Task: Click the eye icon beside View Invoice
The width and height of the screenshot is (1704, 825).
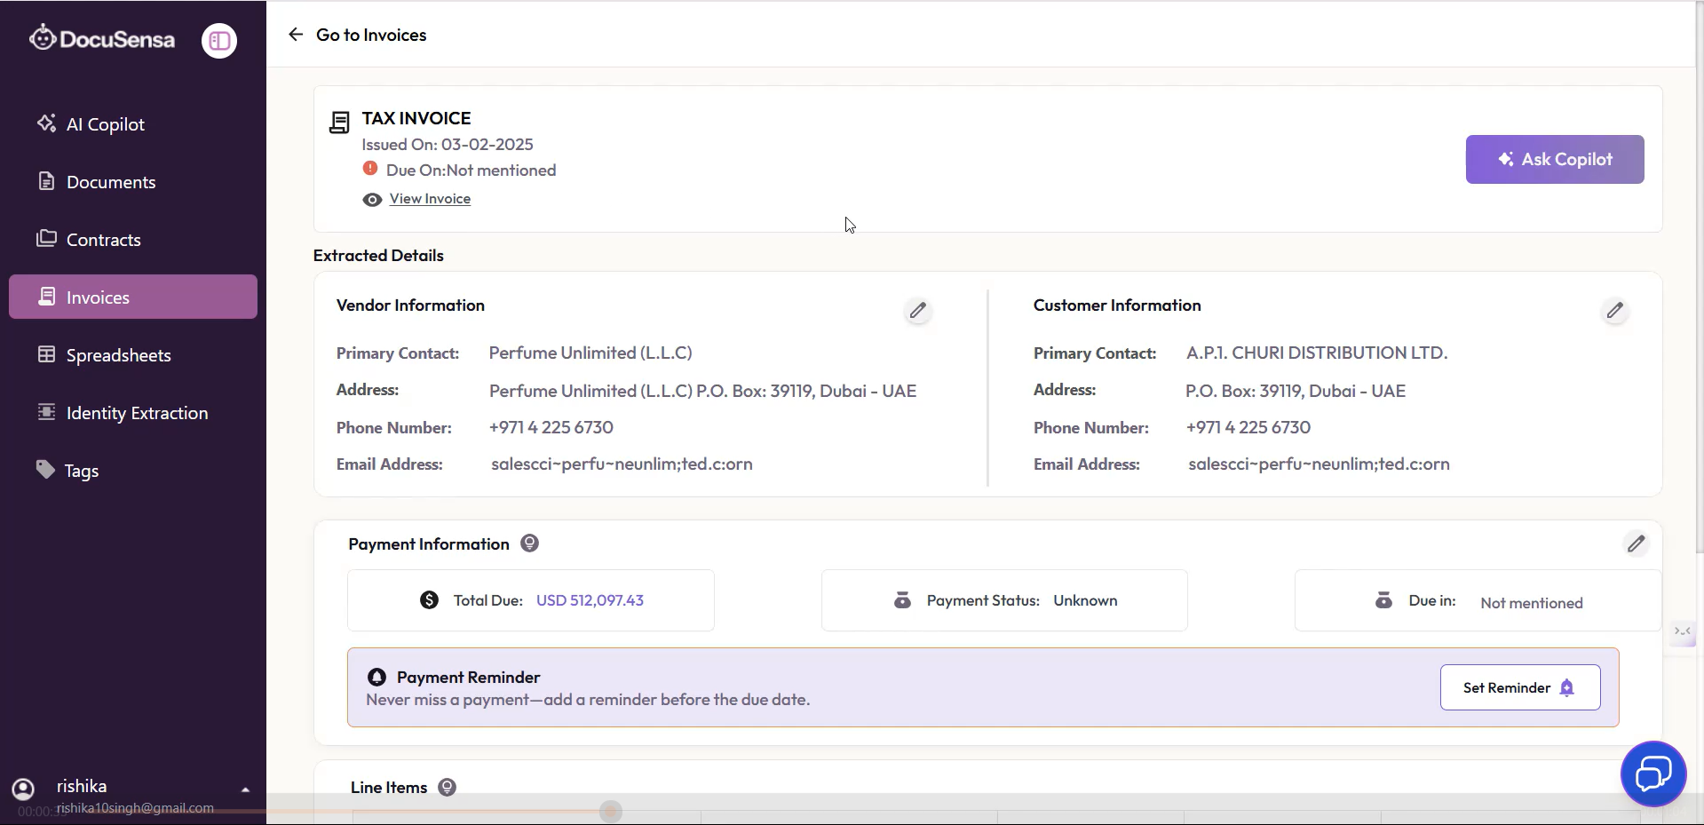Action: coord(372,200)
